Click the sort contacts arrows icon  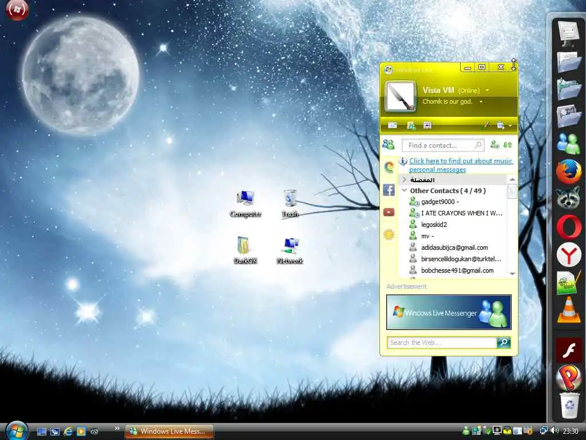(x=508, y=145)
